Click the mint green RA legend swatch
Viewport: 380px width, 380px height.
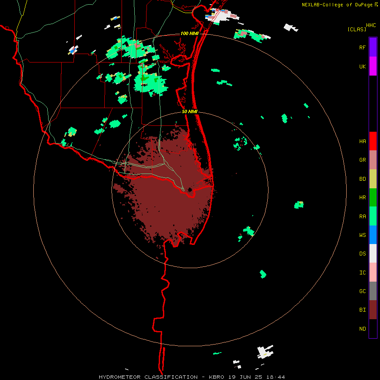373,216
